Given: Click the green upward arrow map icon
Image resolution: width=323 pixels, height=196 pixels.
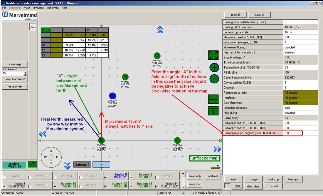Looking at the screenshot, I should point(213,111).
